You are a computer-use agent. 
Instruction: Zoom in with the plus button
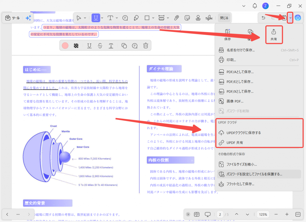point(287,215)
